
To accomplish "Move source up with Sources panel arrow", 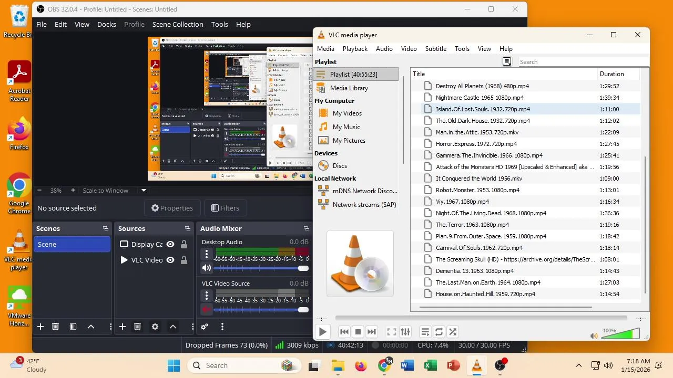I will point(173,327).
